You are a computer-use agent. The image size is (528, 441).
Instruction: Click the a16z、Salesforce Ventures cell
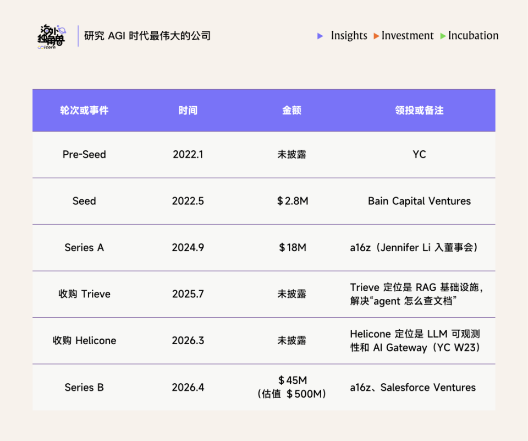click(413, 388)
